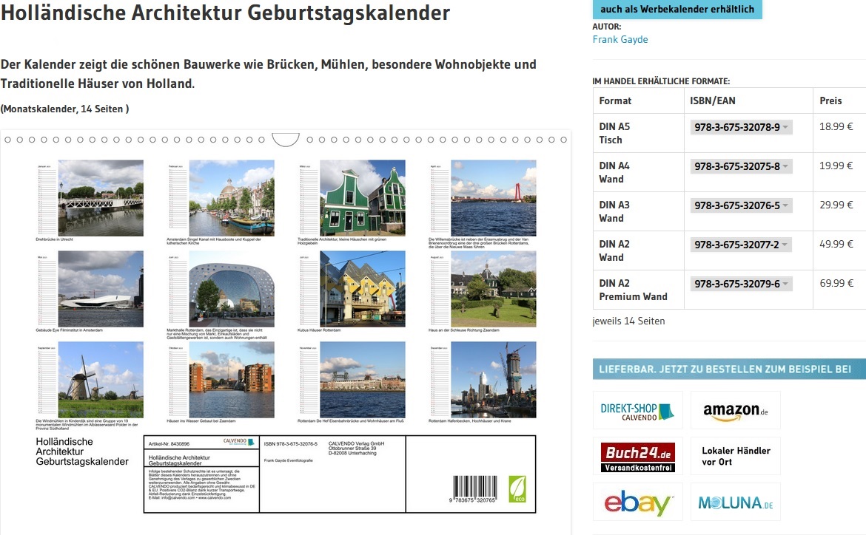Click the 'ISBN 978-3-675-32076-5' imprint text

(x=290, y=444)
